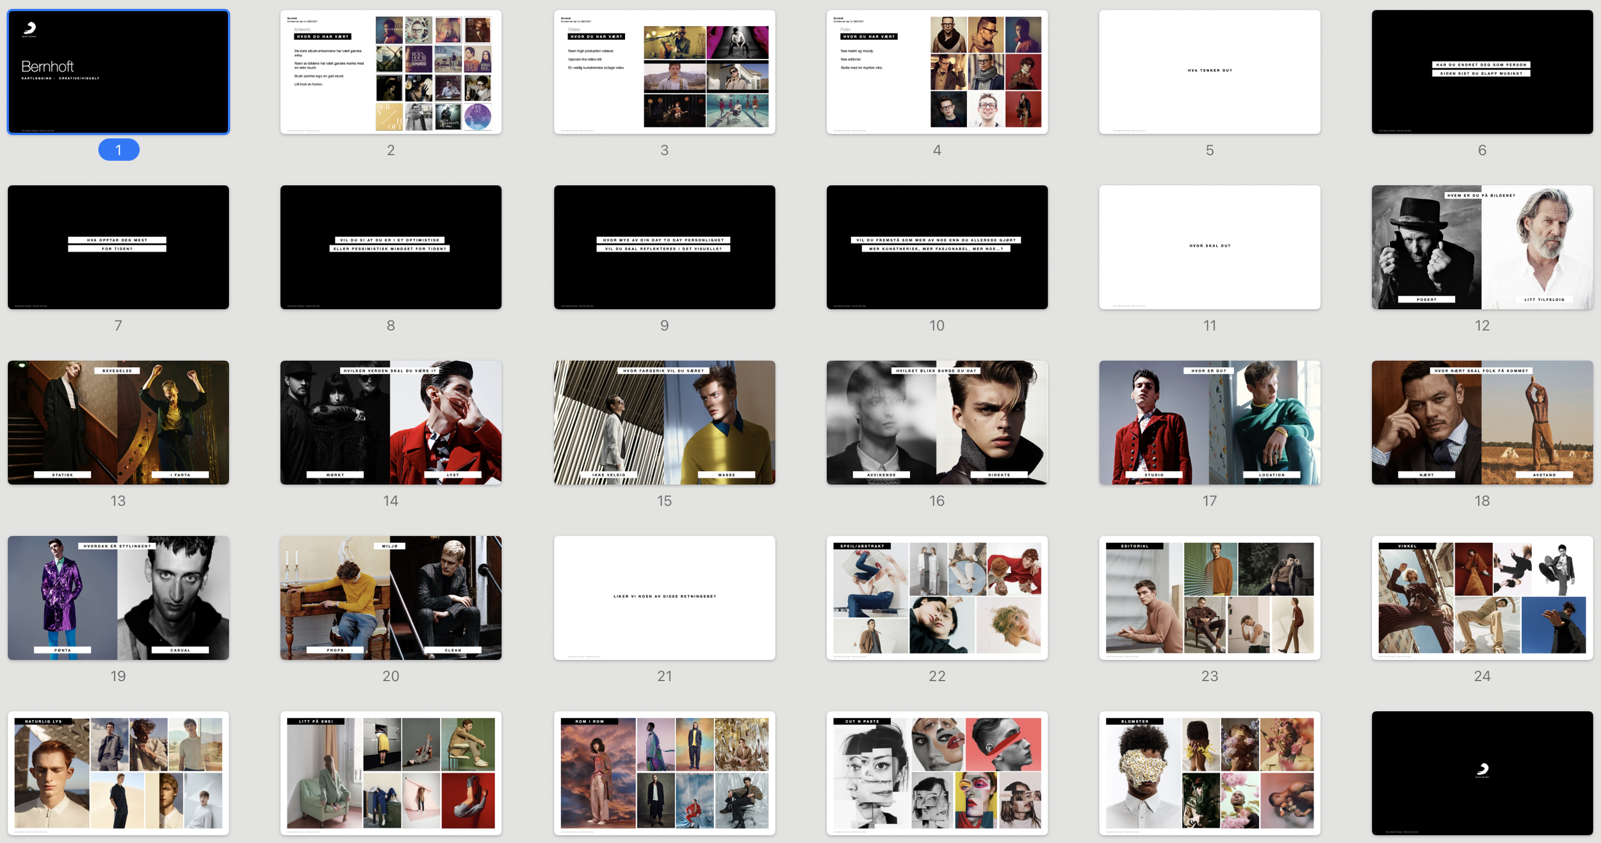
Task: Select black slide number 6
Action: [x=1482, y=72]
